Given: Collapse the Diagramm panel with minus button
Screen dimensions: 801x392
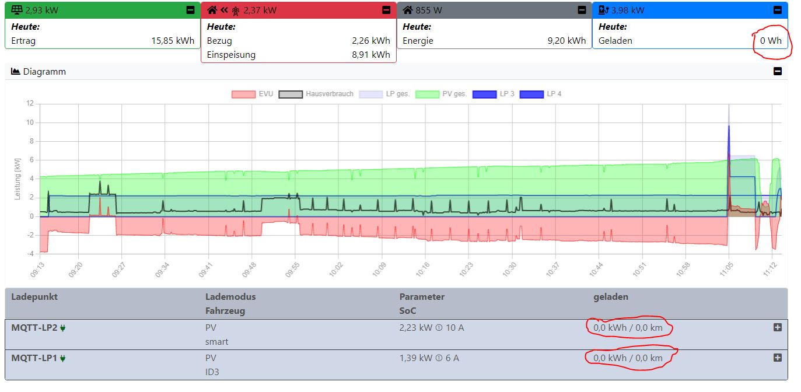Looking at the screenshot, I should pos(777,71).
